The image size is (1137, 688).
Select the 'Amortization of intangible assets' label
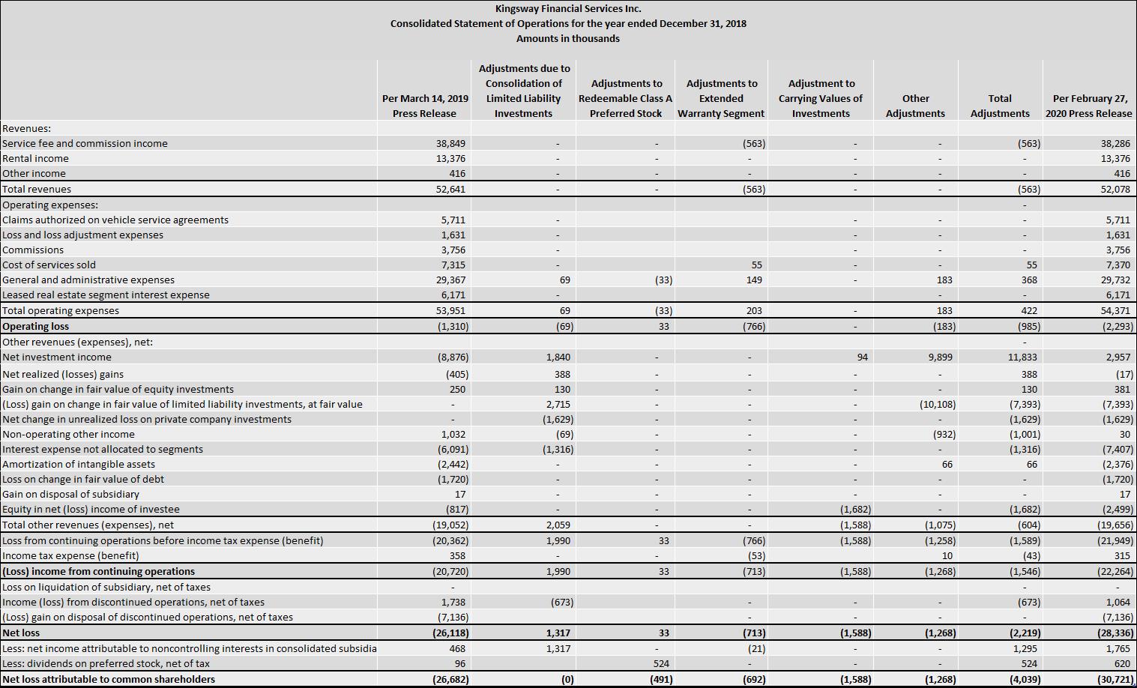[x=79, y=464]
